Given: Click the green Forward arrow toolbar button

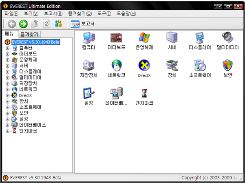Looking at the screenshot, I should 23,24.
